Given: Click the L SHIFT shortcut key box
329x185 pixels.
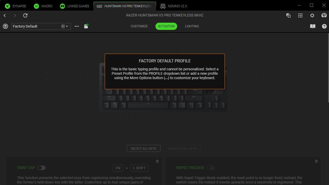Looking at the screenshot, I should (x=139, y=168).
